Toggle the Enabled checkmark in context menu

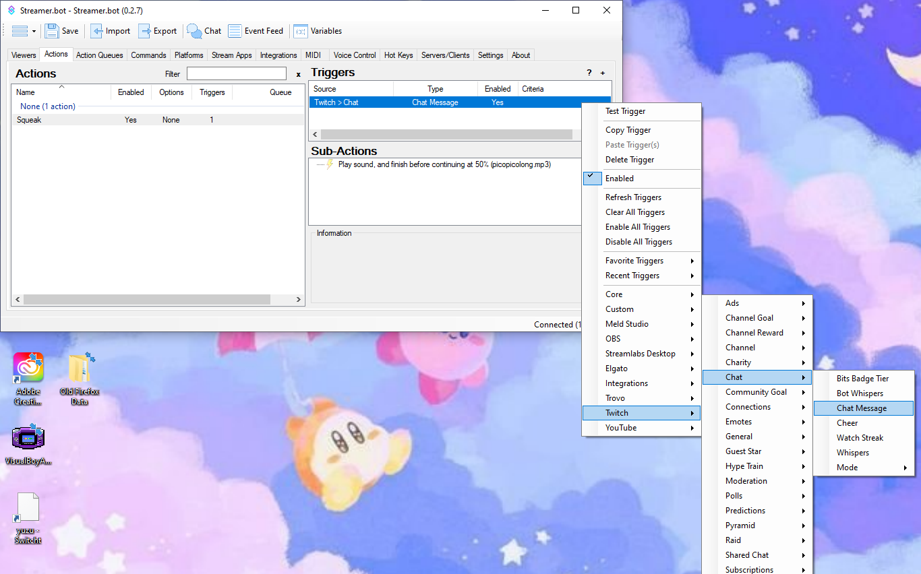(x=591, y=178)
